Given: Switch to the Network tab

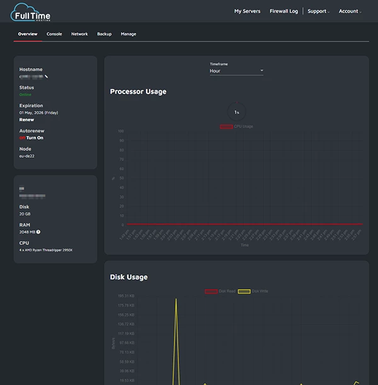Looking at the screenshot, I should 79,34.
